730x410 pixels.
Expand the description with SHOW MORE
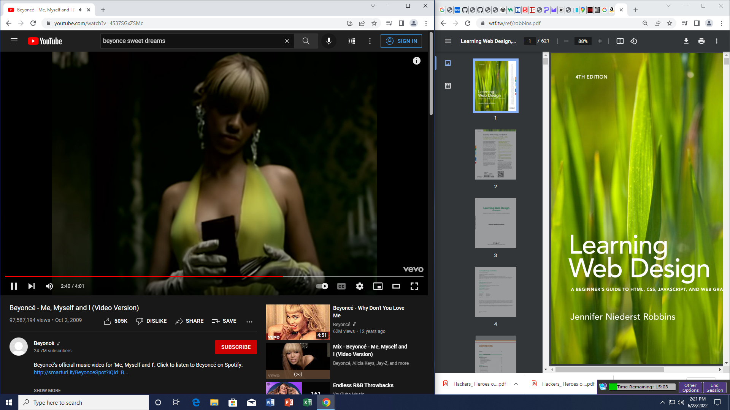[47, 390]
